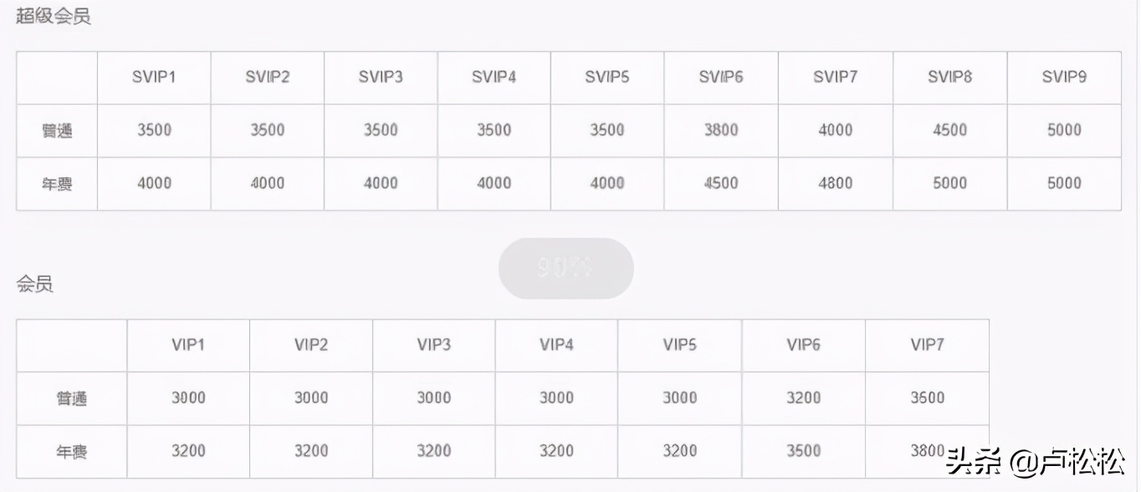This screenshot has height=492, width=1141.
Task: Select the SVIP9 column header
Action: [x=1064, y=77]
